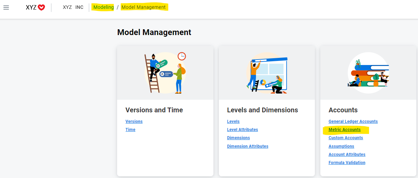Open the hamburger navigation menu
The image size is (418, 178).
point(6,7)
